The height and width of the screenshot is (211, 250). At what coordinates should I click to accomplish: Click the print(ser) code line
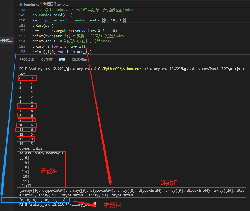[43, 26]
